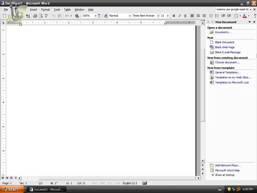Click the Documents... link
Image resolution: width=257 pixels, height=193 pixels.
(x=223, y=32)
